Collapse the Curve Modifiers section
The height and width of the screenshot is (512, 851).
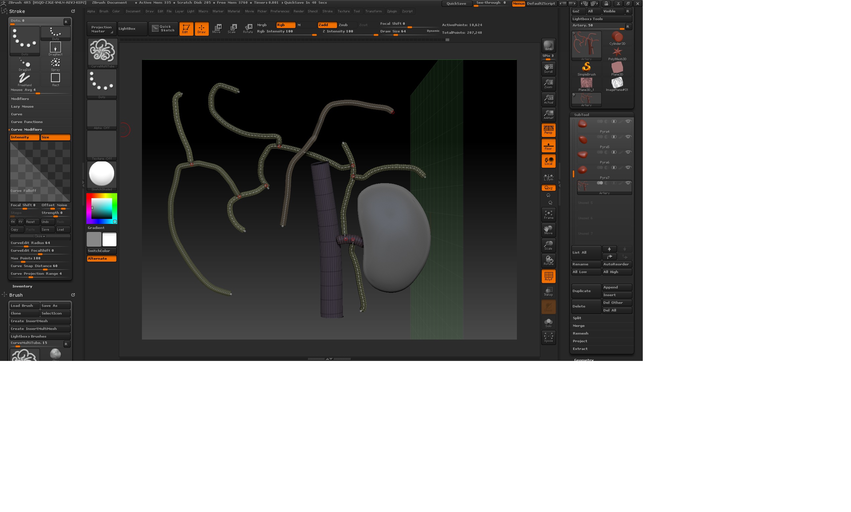point(26,129)
